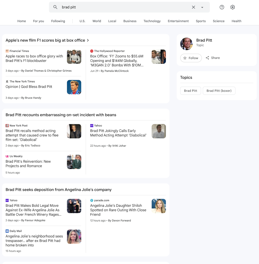
Task: Switch to the Entertainment tab
Action: point(178,21)
